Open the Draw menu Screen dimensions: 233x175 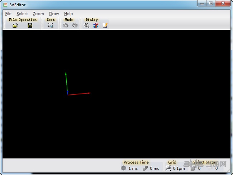[x=54, y=14]
